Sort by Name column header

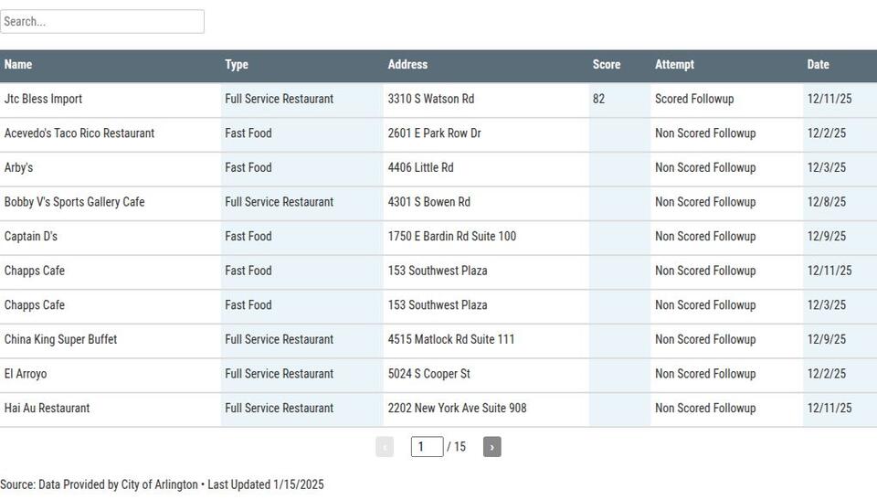(18, 65)
